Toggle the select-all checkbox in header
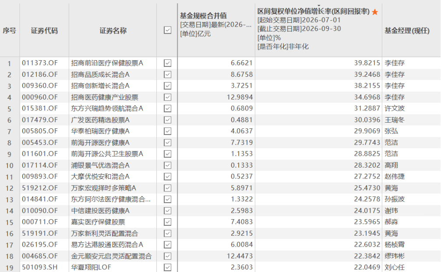 (x=167, y=30)
